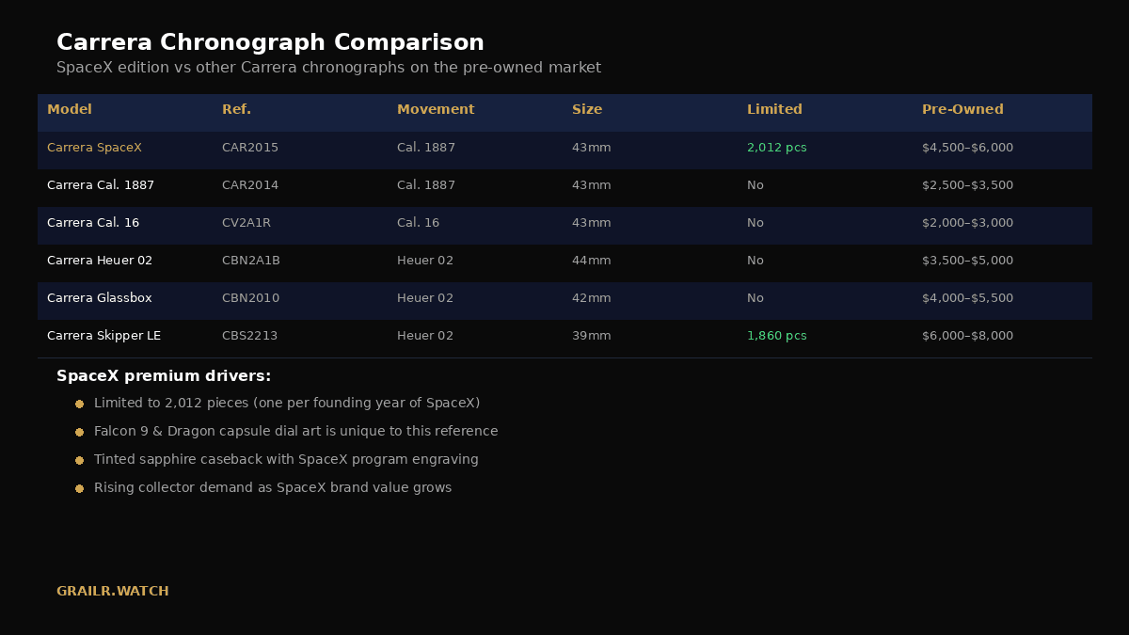
Task: Select the "Pre-Owned" column header
Action: pyautogui.click(x=962, y=109)
